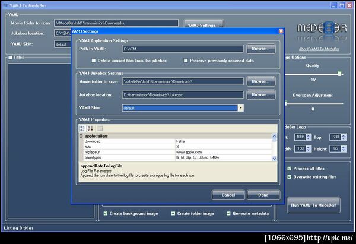Viewport: 356px width, 244px height.
Task: Click the Run YAMJ To Mede8er! button
Action: tap(313, 205)
